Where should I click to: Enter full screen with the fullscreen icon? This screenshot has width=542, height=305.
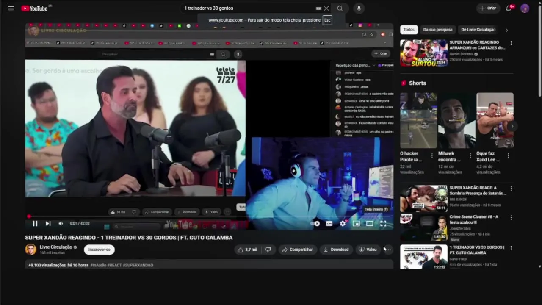[383, 223]
